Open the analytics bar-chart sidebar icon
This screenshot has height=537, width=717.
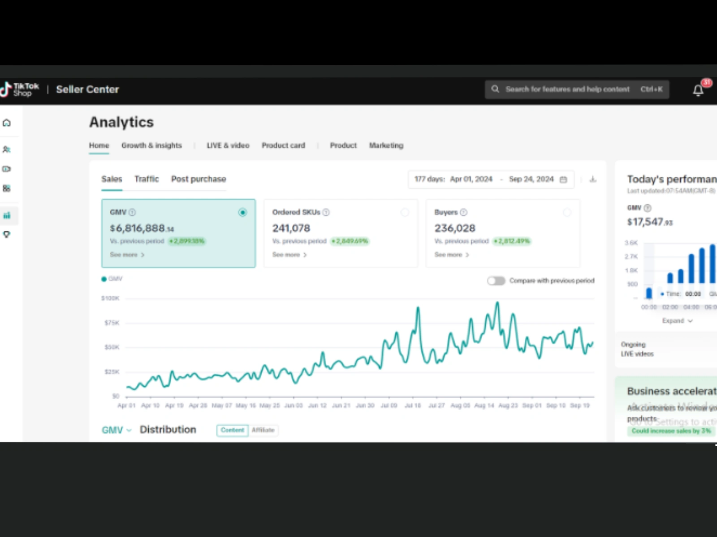click(x=7, y=216)
